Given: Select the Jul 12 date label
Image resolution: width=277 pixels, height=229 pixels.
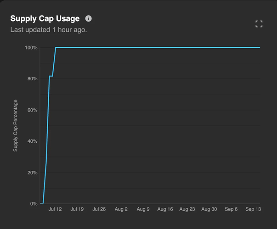Looking at the screenshot, I should pyautogui.click(x=55, y=209).
